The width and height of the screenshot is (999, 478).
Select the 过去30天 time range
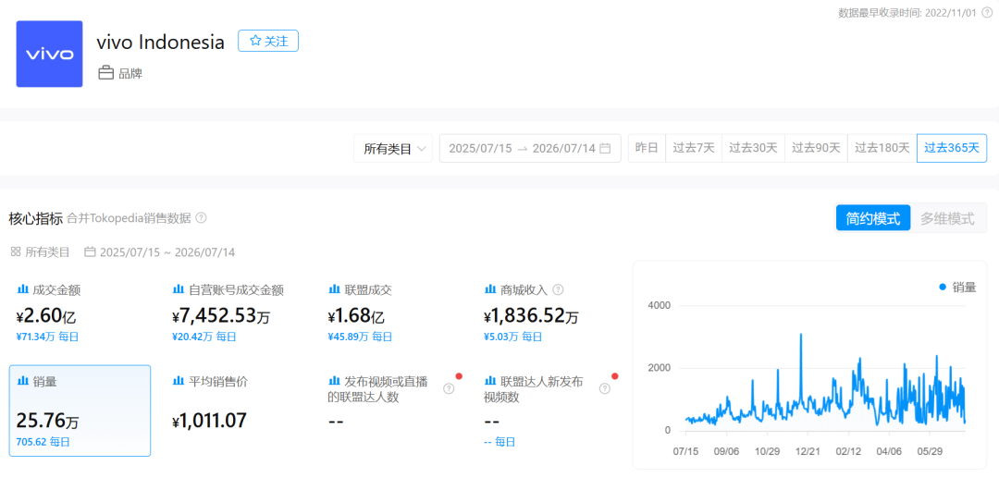753,148
